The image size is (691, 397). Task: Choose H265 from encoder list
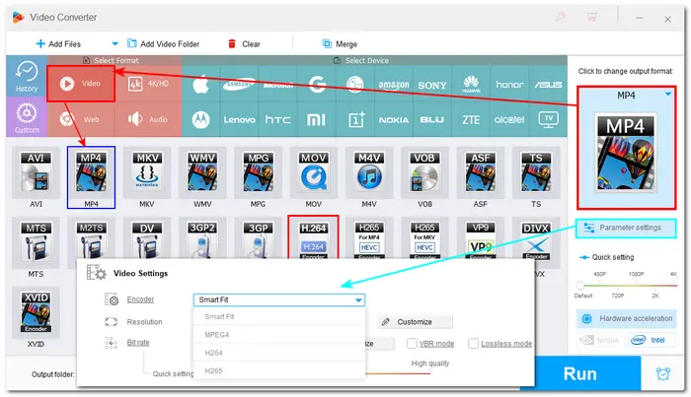tap(279, 370)
